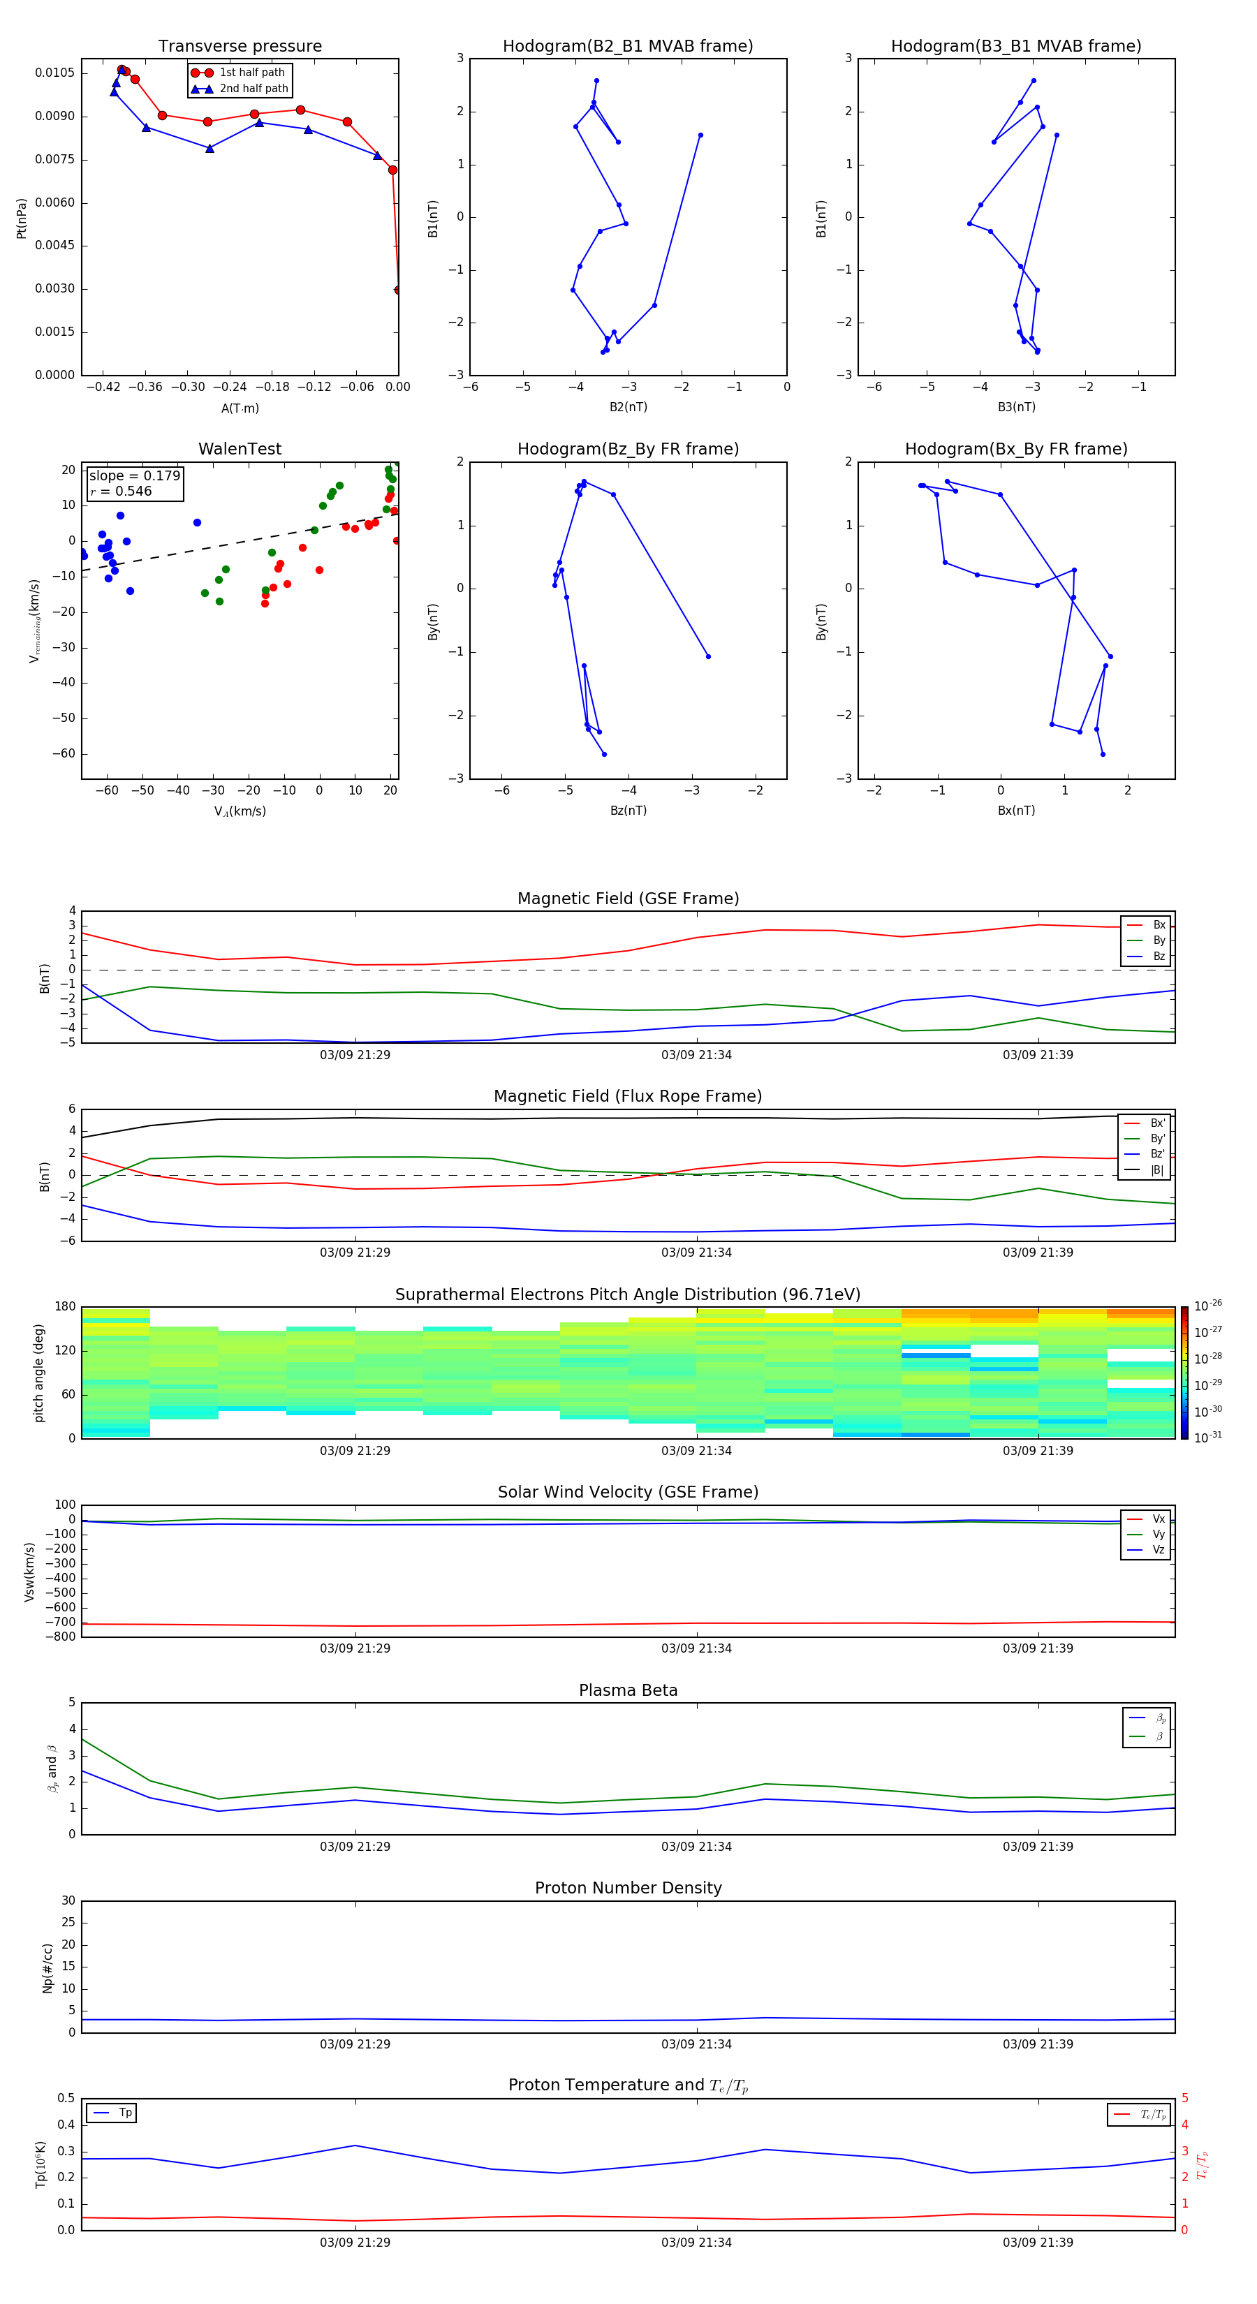Click the 'Magnetic Field (Flux Rope Frame)' title
Viewport: 1257px width, 2304px height.
[628, 1097]
